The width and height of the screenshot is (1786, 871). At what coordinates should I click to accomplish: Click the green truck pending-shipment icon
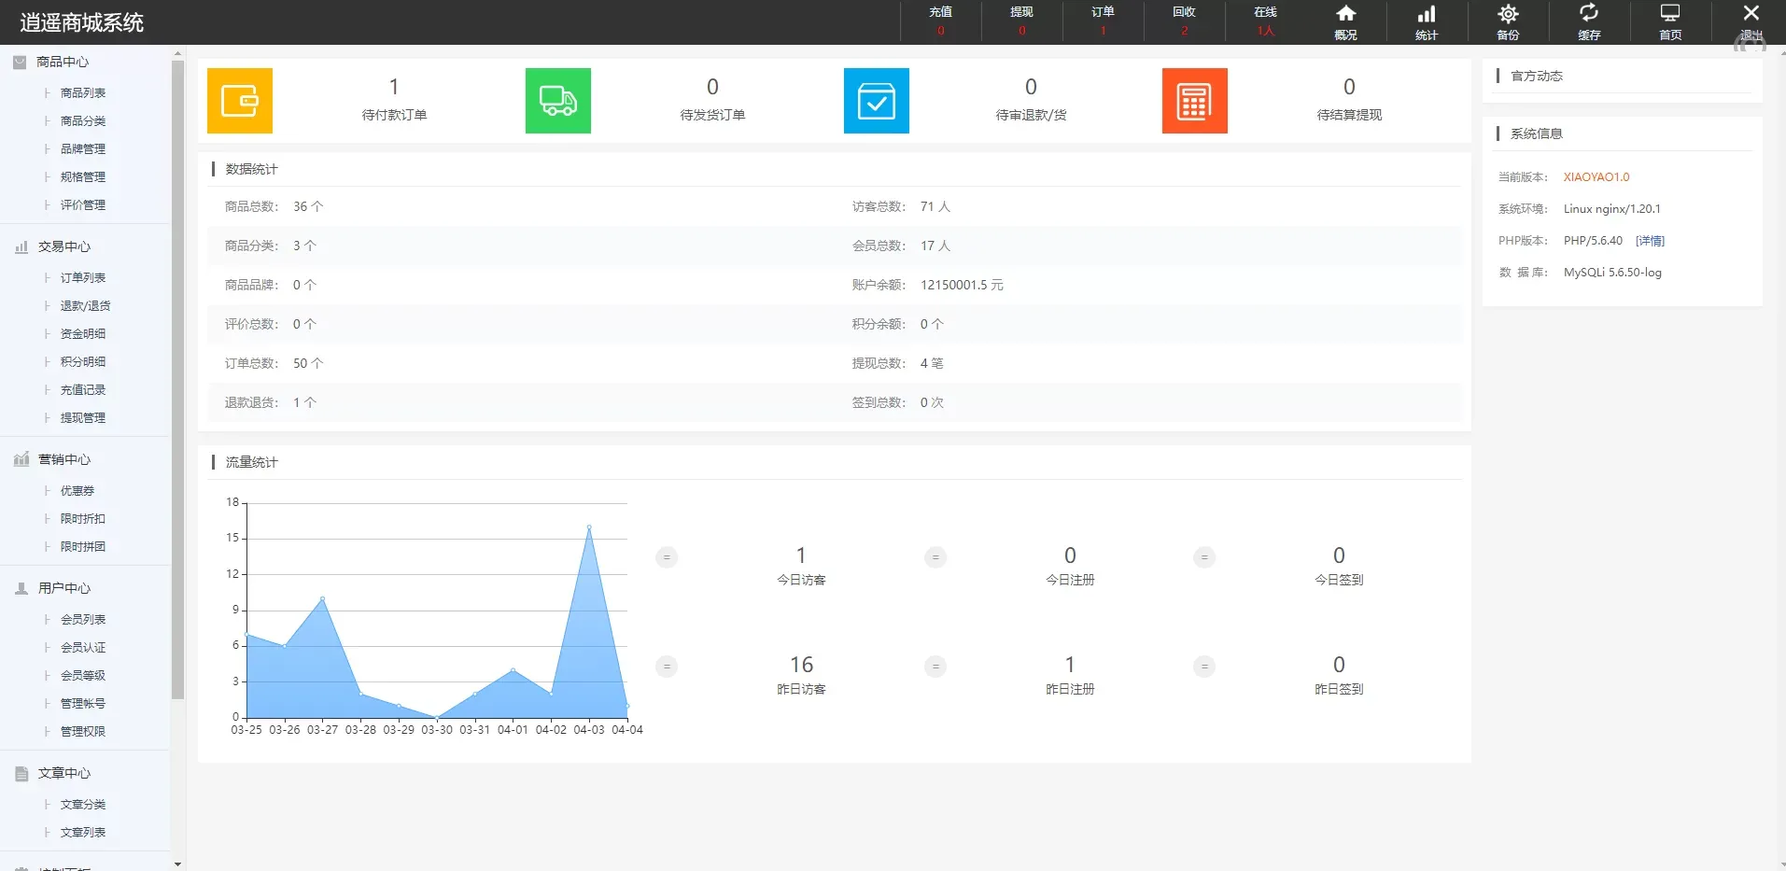tap(557, 101)
